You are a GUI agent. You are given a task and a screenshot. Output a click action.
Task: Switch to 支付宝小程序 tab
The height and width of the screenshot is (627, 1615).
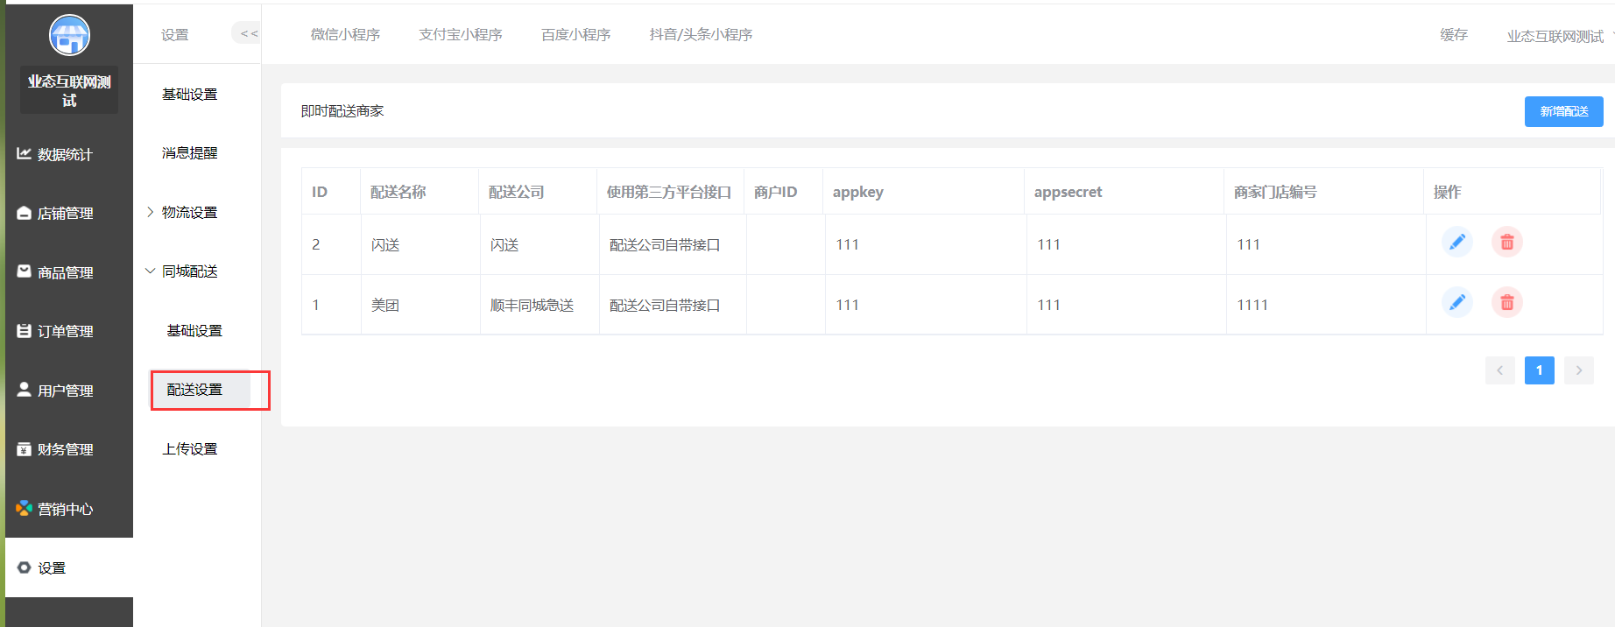[x=461, y=34]
